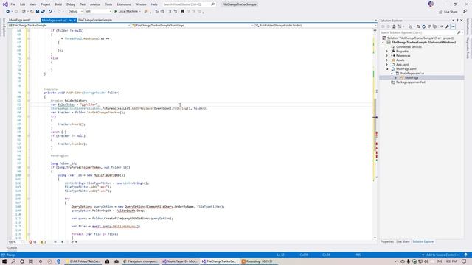Click the Undo icon in toolbar
Screen dimensions: 472x265
[x=50, y=12]
